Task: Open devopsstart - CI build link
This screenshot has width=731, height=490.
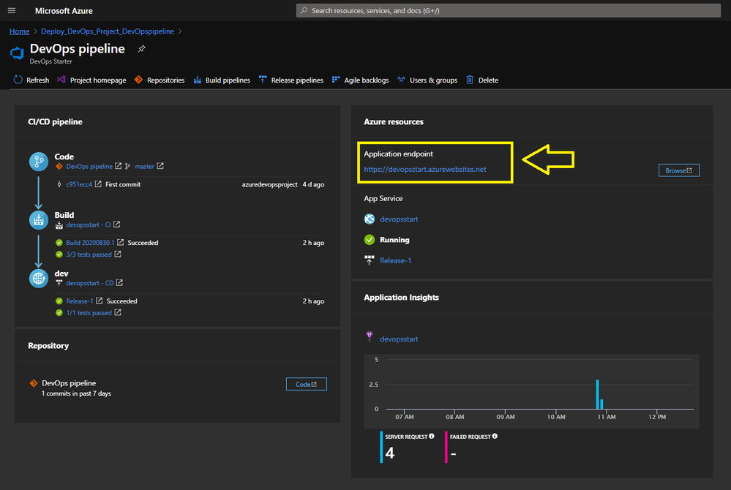Action: (89, 225)
